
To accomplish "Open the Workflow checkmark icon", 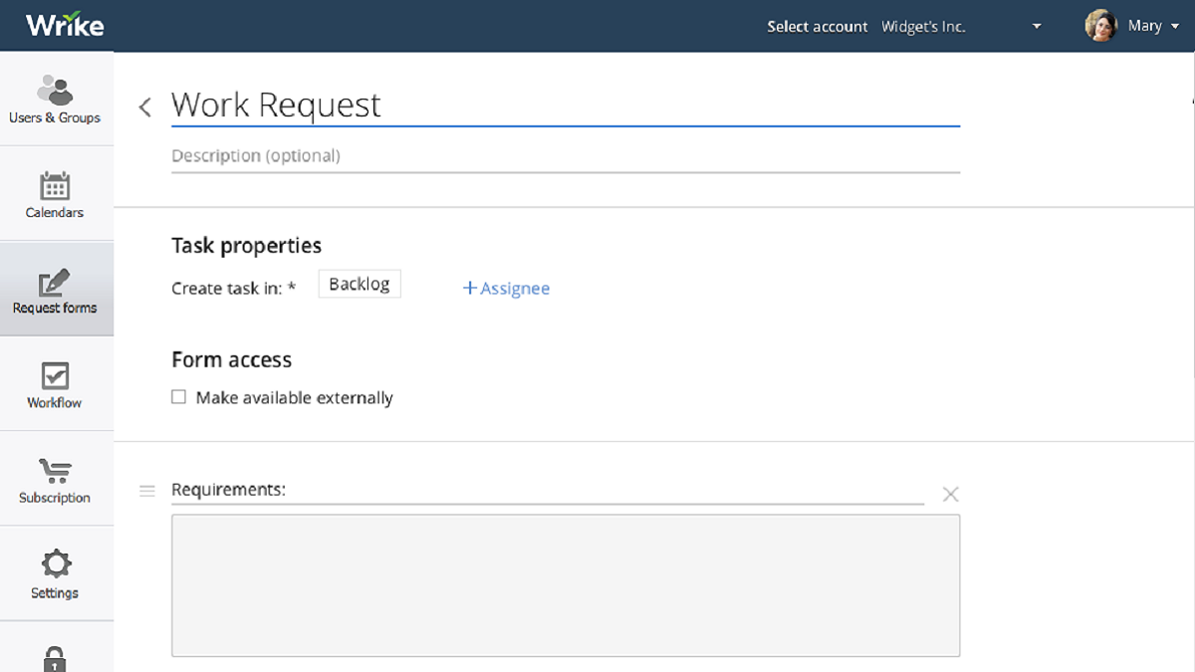I will tap(55, 376).
